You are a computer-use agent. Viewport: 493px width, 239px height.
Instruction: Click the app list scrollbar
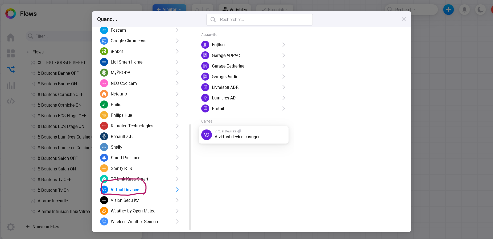[190, 177]
